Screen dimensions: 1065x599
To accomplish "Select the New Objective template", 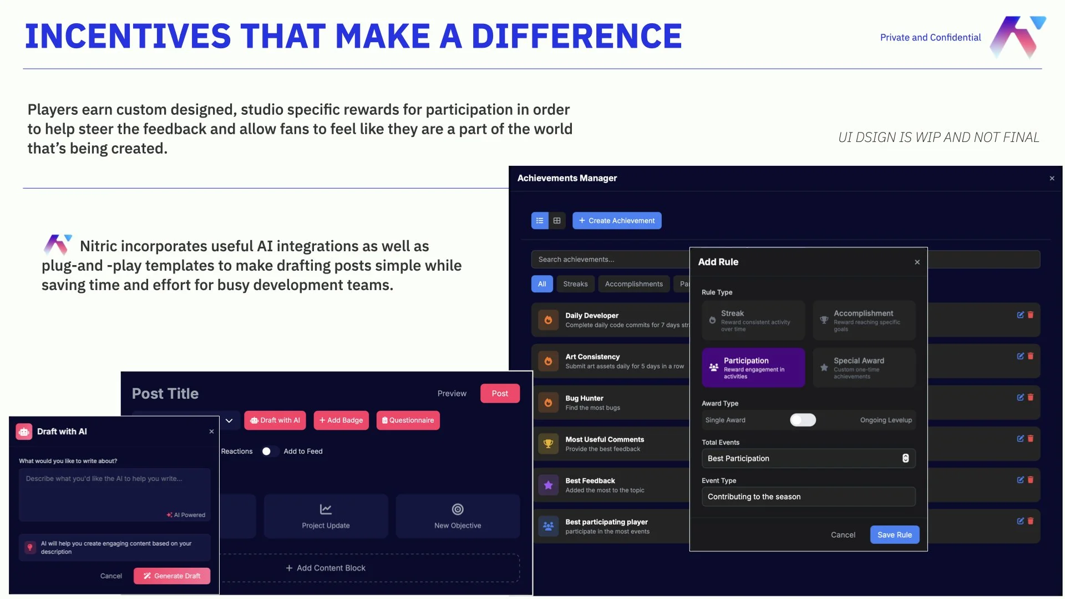I will pyautogui.click(x=458, y=516).
